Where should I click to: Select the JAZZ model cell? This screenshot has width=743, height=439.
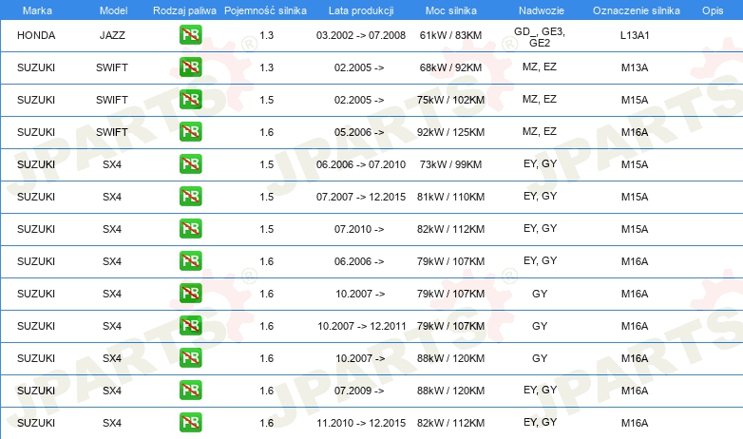(112, 35)
